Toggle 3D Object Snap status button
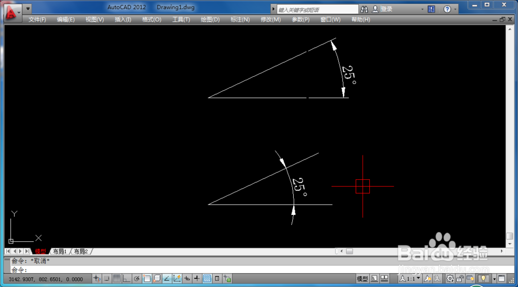This screenshot has width=518, height=287. (157, 279)
